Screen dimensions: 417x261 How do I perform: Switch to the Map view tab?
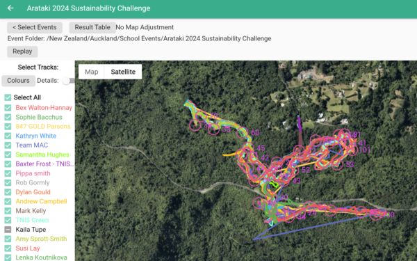tap(92, 72)
